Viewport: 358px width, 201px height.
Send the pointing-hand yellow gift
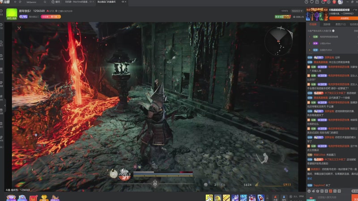[209, 197]
